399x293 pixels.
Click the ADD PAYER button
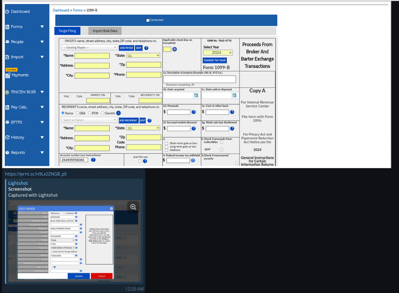126,48
